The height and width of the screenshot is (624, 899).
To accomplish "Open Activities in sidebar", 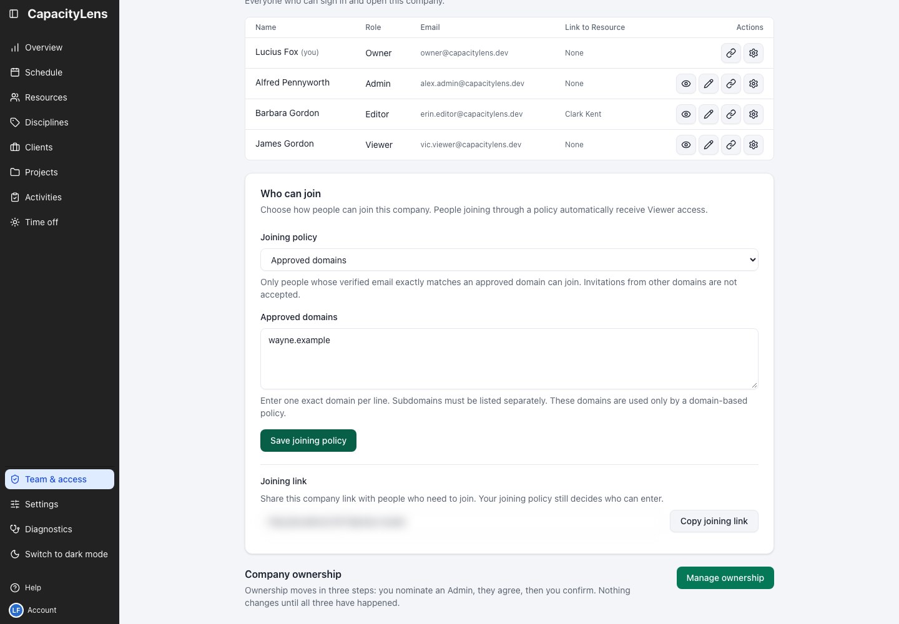I will tap(59, 197).
